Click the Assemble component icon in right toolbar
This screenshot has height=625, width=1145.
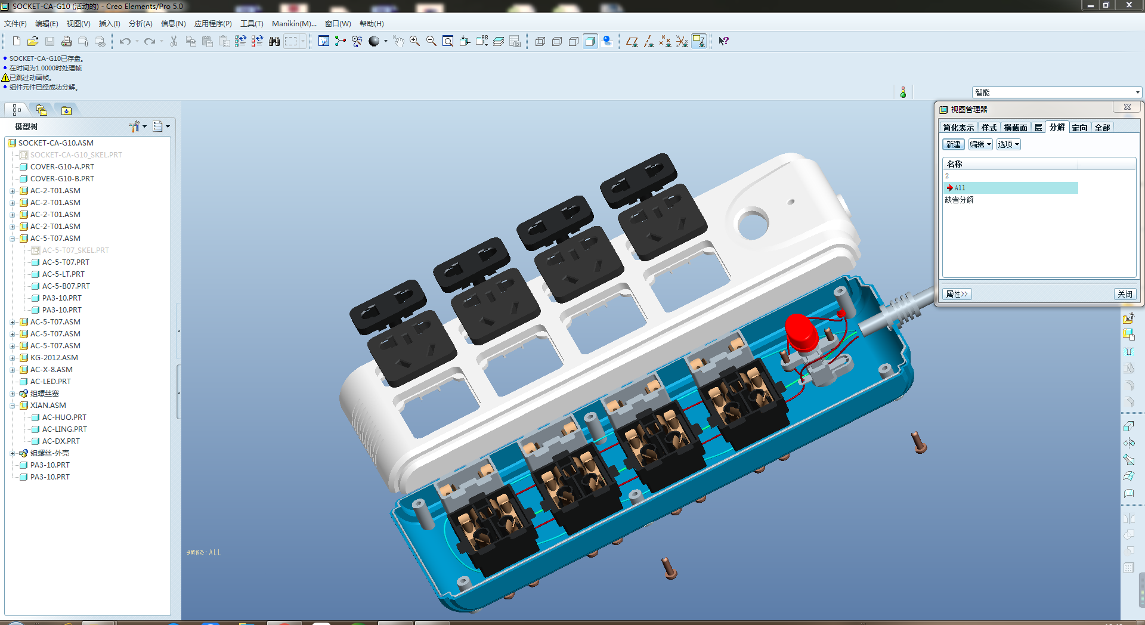pos(1129,318)
